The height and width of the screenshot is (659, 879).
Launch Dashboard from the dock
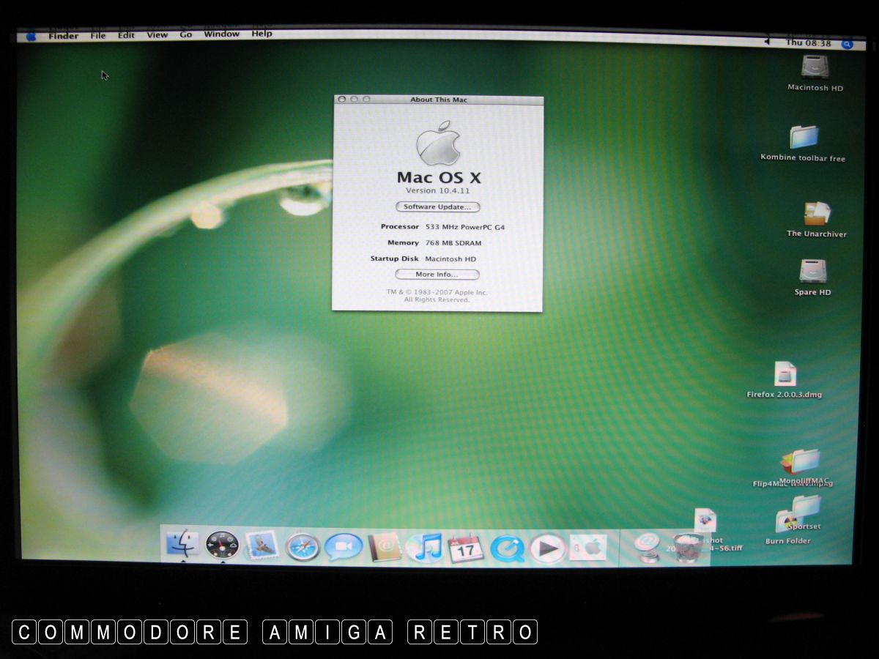pos(222,546)
